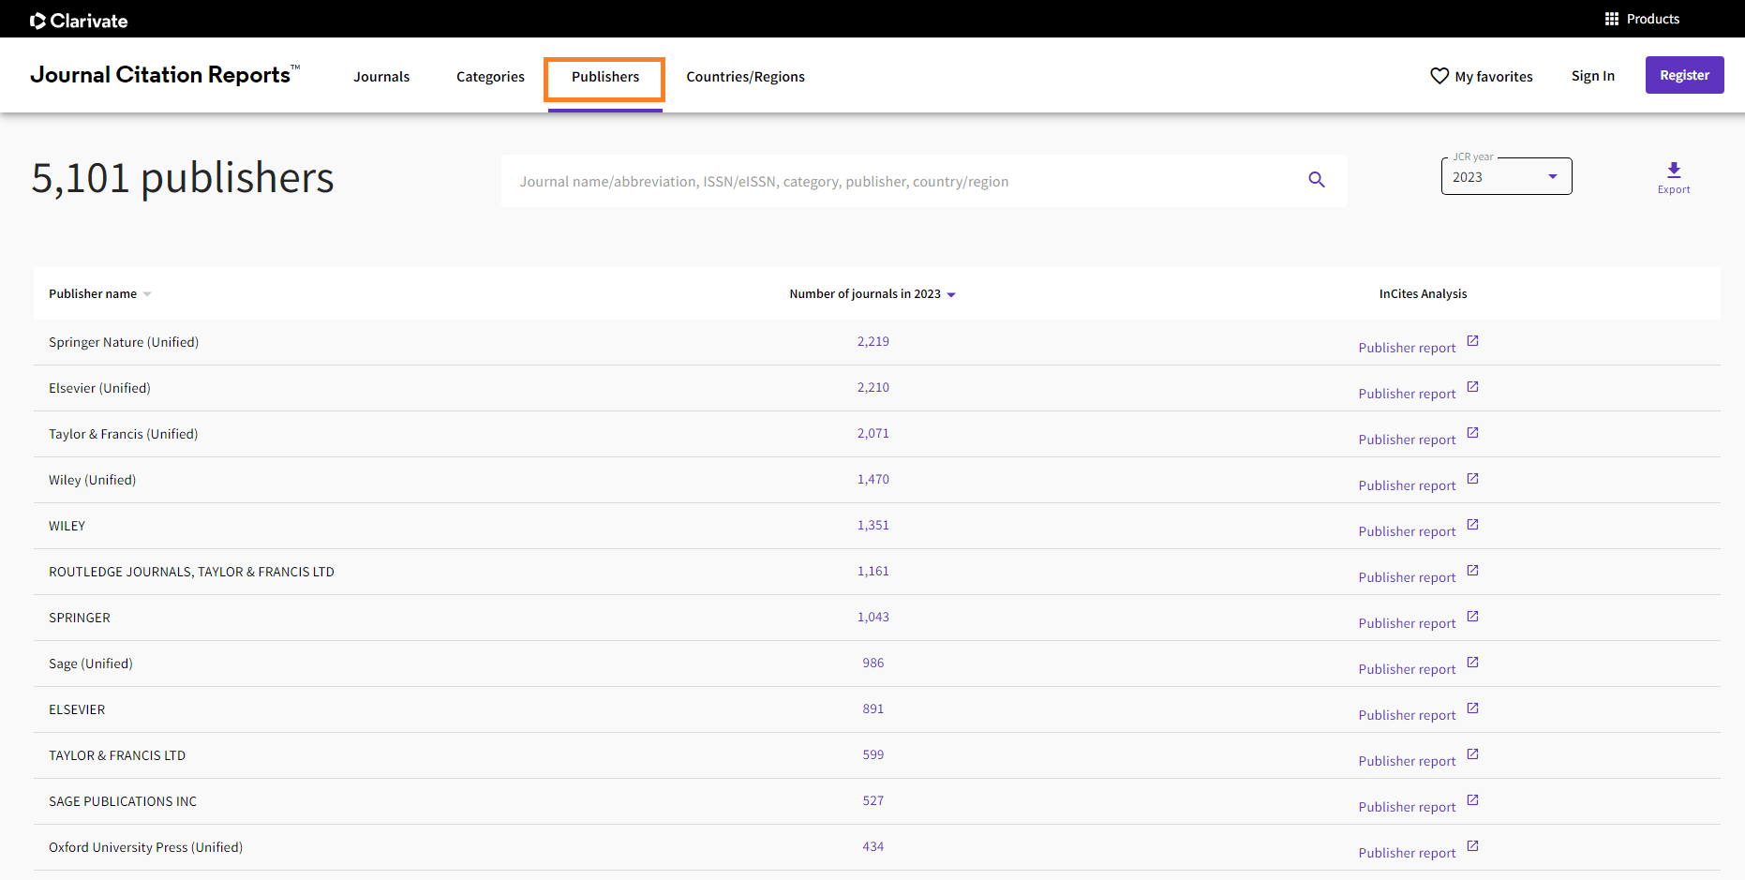Open external link icon for Elsevier (Unified)
Viewport: 1745px width, 880px height.
click(1473, 387)
